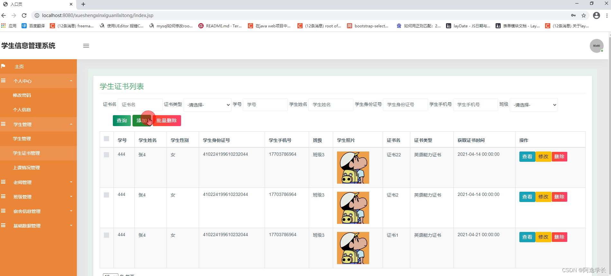Expand the 班级管理 menu group
This screenshot has height=276, width=611.
click(x=38, y=197)
